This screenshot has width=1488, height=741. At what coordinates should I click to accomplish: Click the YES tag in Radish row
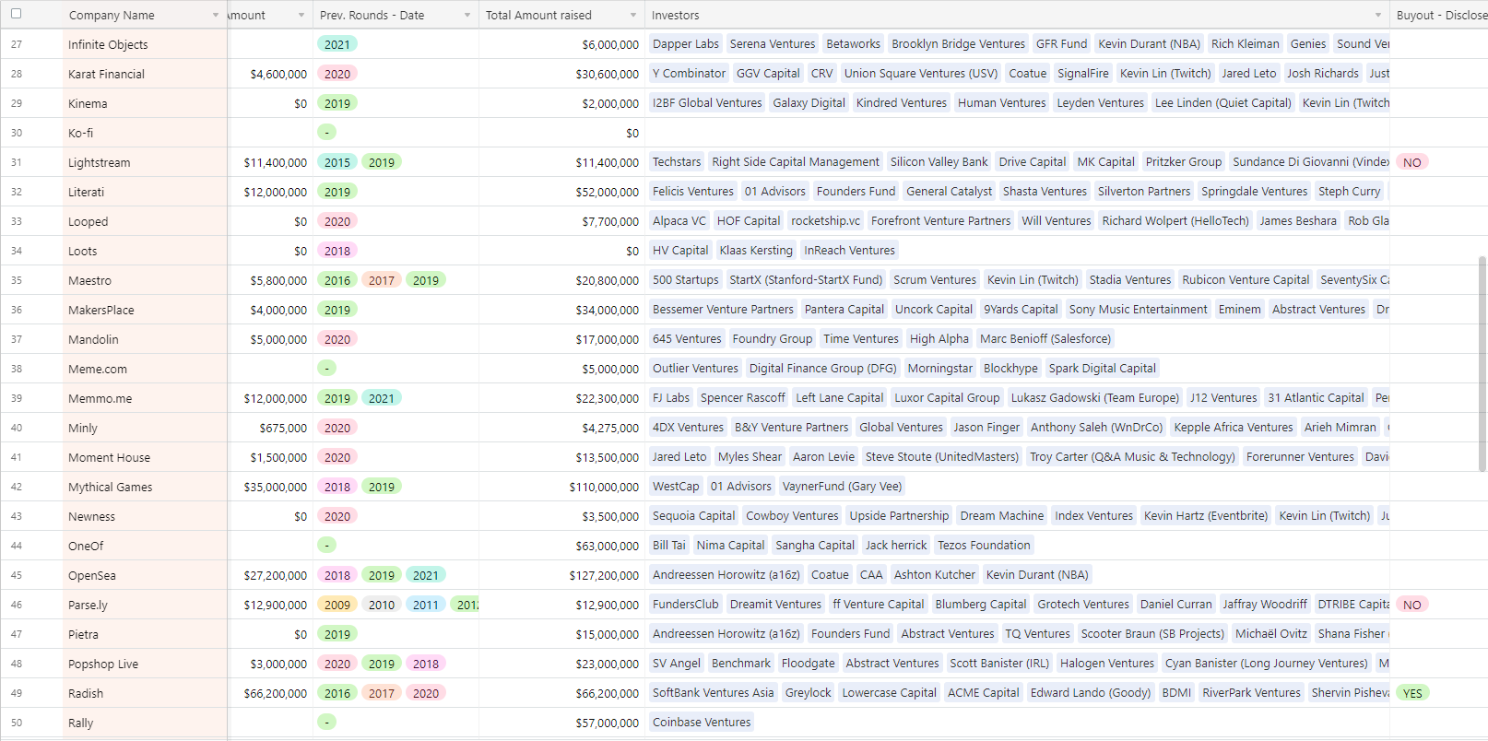click(x=1412, y=693)
